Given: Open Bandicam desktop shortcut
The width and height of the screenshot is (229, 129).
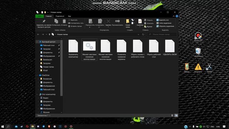Looking at the screenshot, I should (198, 37).
